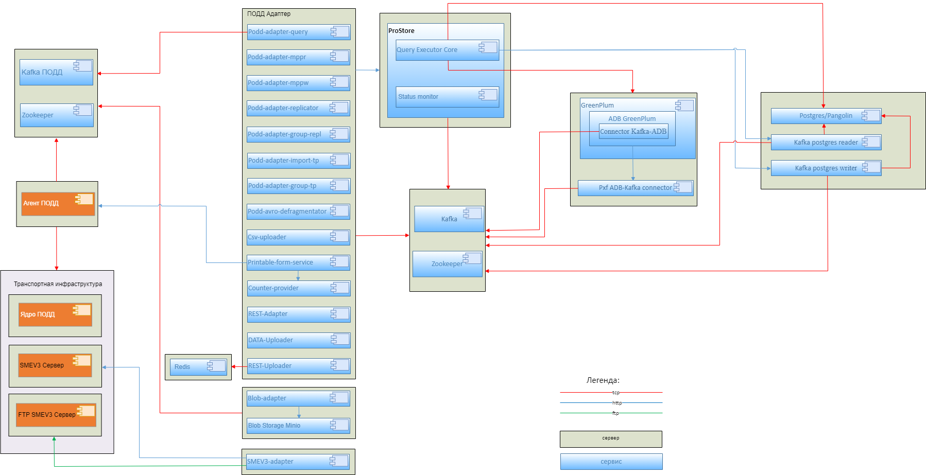Click the component icon on SMEV3-adapter
926x475 pixels.
click(339, 461)
